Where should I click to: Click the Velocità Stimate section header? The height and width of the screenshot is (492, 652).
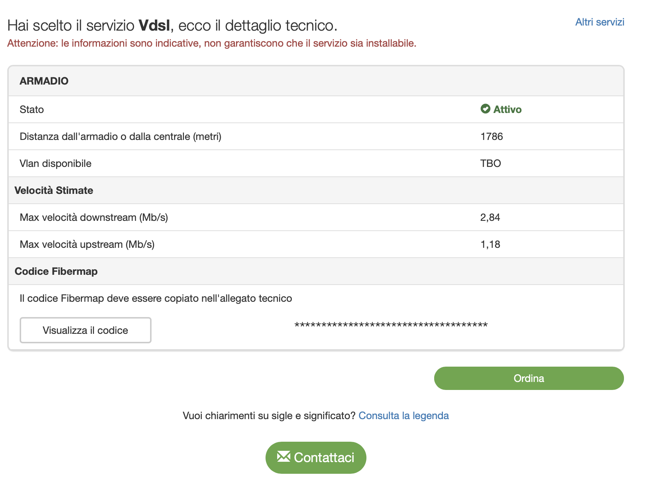point(54,191)
